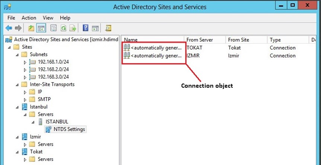Select subnet 192.168.3.0/24 label
The height and width of the screenshot is (165, 321).
click(x=53, y=77)
